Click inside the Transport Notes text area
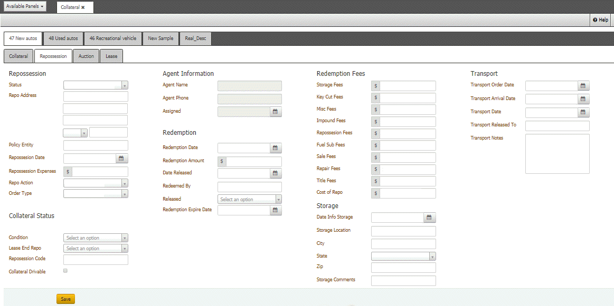Image resolution: width=614 pixels, height=306 pixels. (557, 154)
